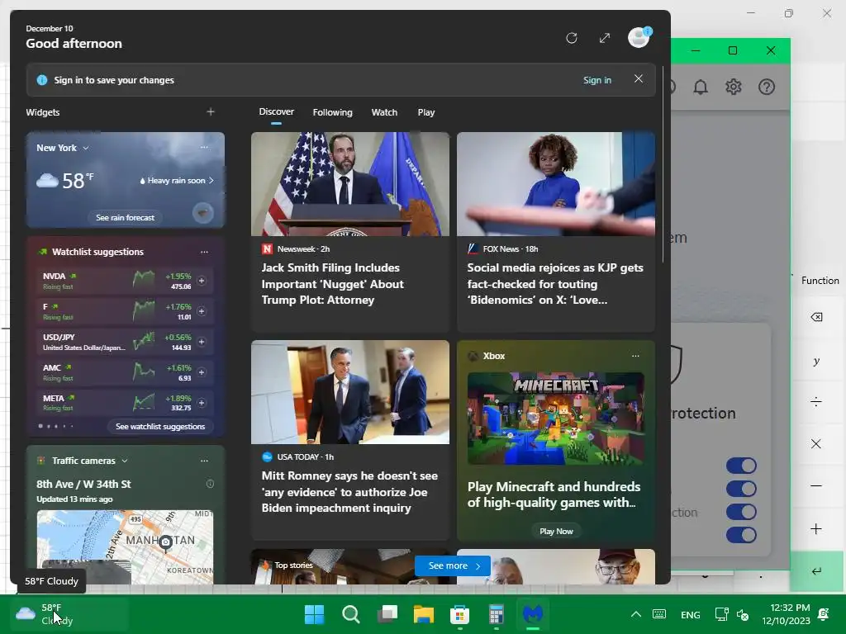Add F stock to watchlist
846x634 pixels.
(202, 311)
